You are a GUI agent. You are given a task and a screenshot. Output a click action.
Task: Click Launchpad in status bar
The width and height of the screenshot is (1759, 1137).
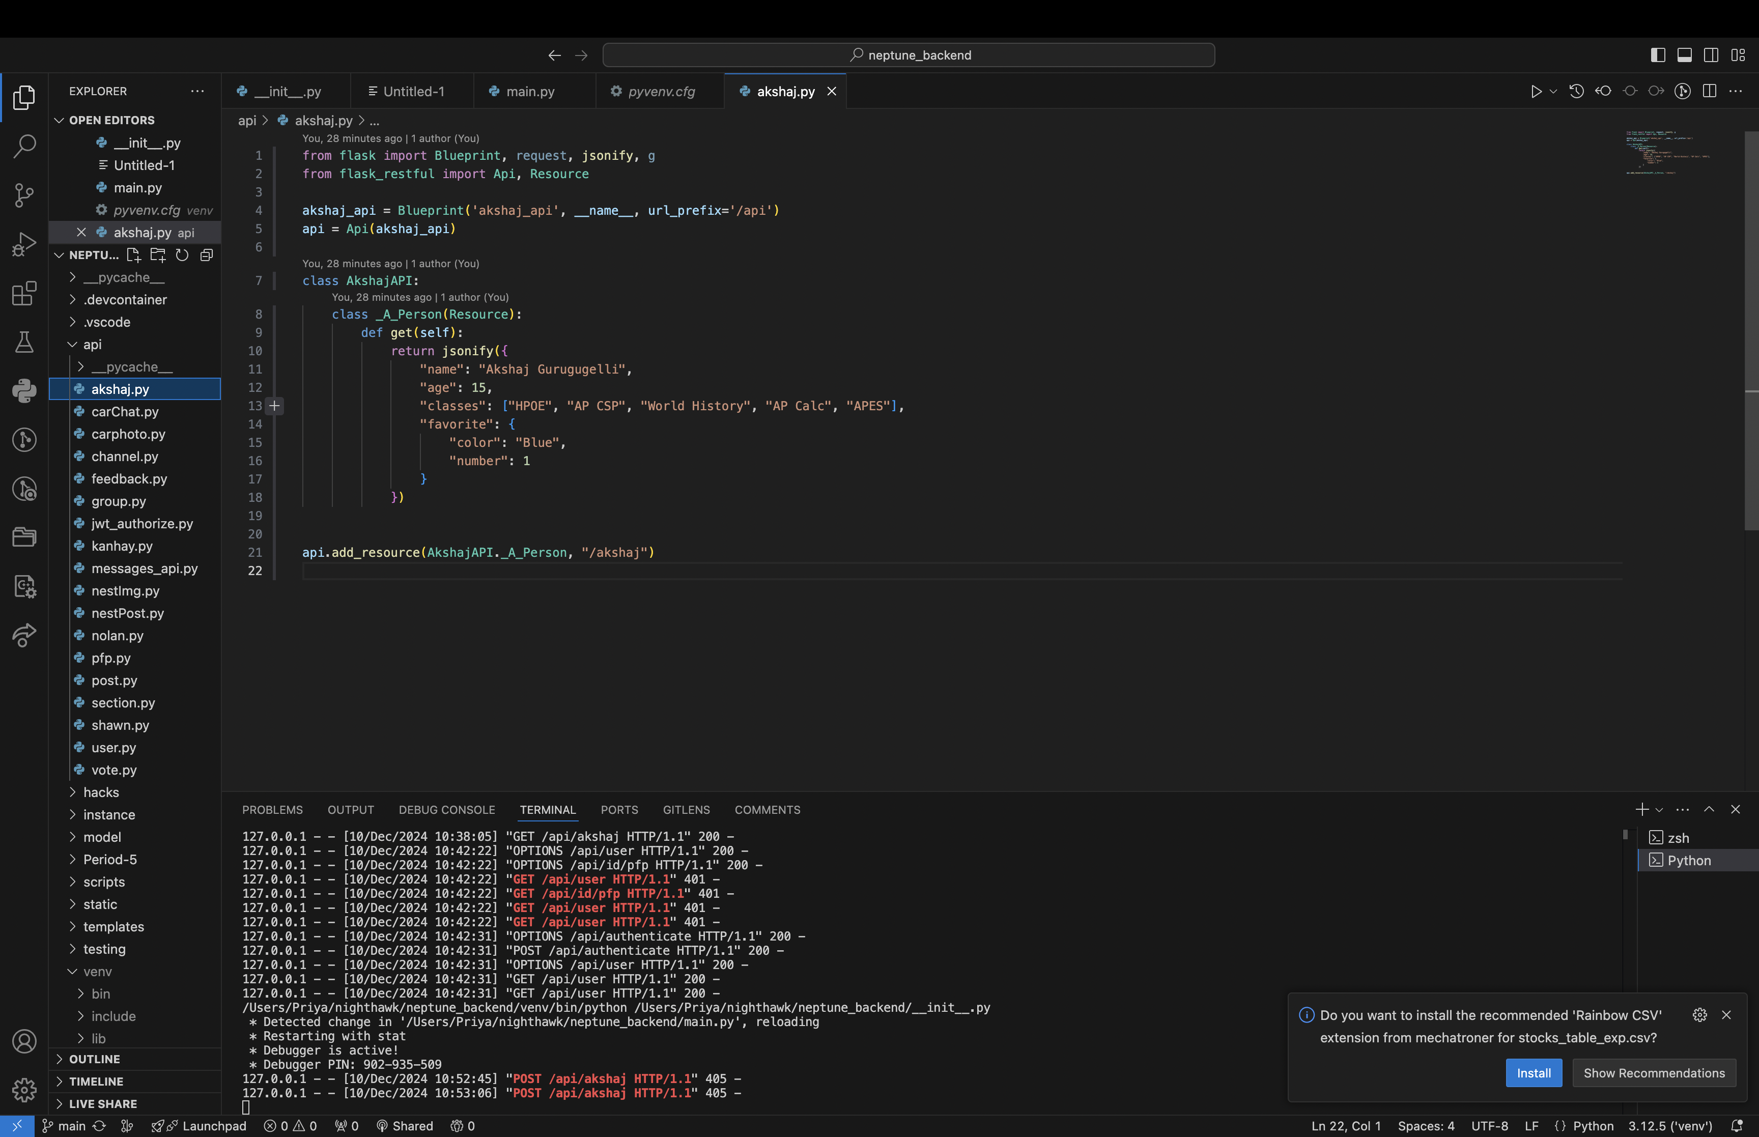(200, 1126)
